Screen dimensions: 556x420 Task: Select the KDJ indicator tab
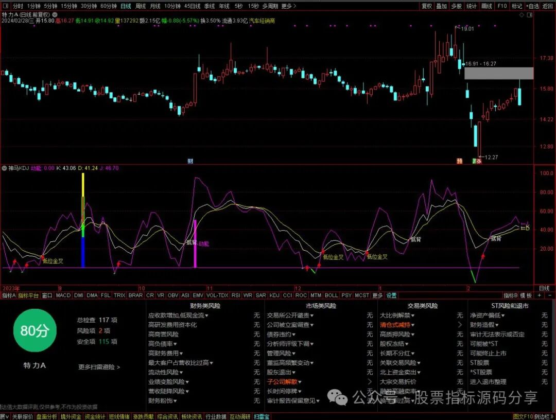(x=274, y=295)
